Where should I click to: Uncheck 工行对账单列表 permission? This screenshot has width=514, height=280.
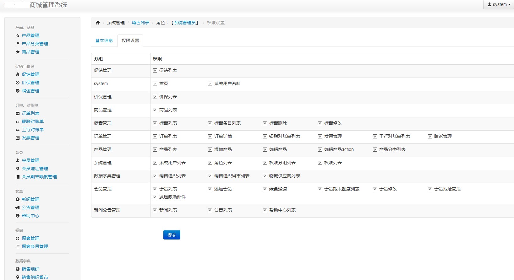(x=375, y=137)
